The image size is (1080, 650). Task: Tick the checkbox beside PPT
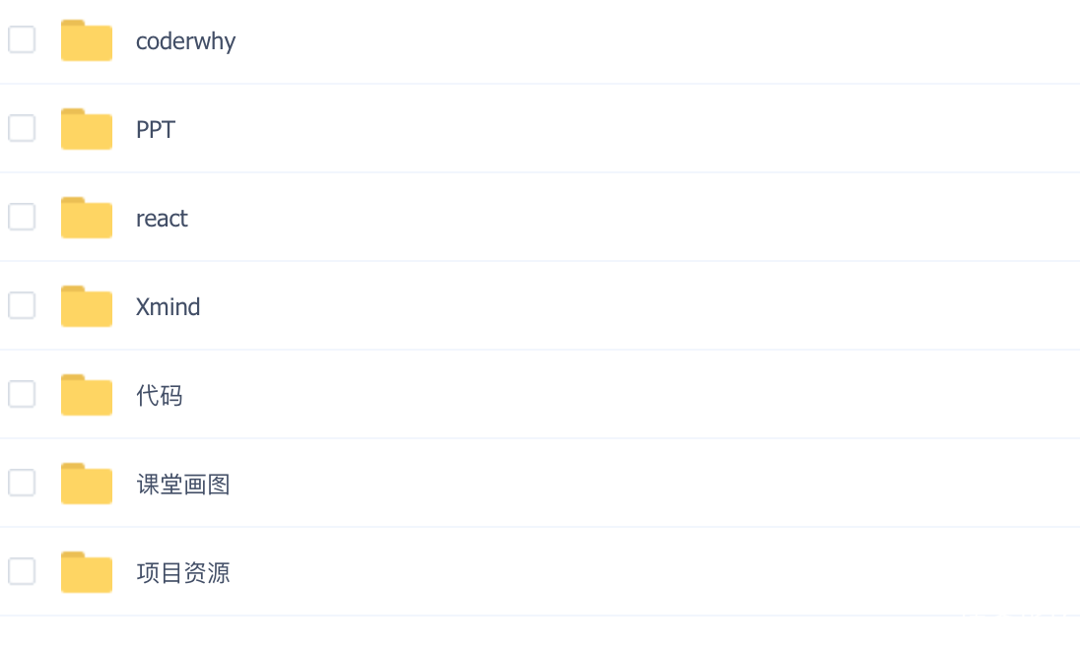(22, 128)
